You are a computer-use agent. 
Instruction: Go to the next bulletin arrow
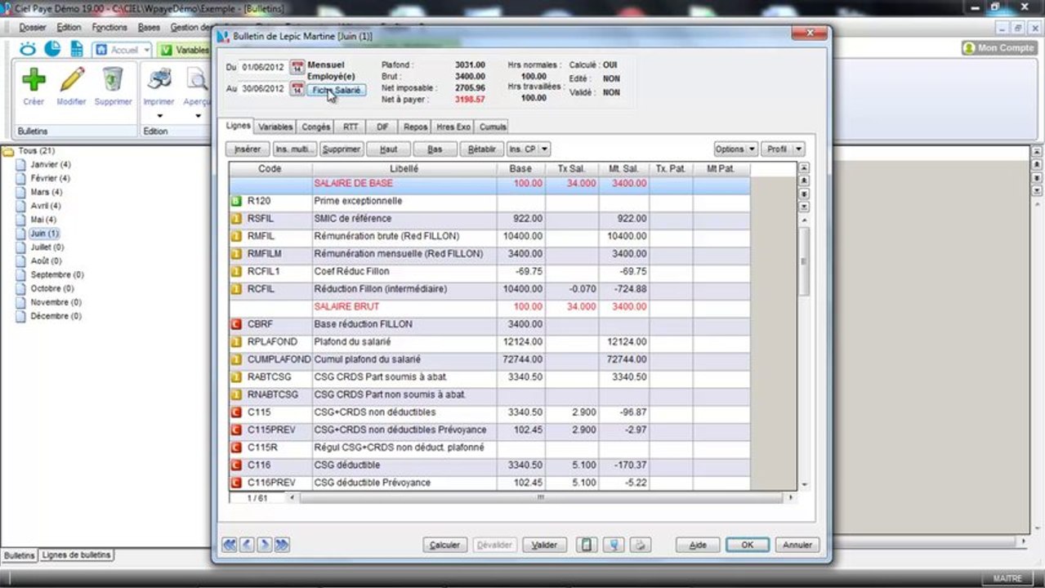coord(265,545)
